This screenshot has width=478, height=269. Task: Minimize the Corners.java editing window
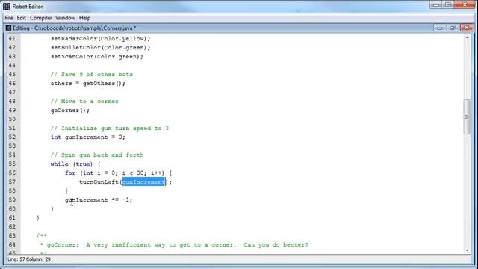pyautogui.click(x=439, y=28)
